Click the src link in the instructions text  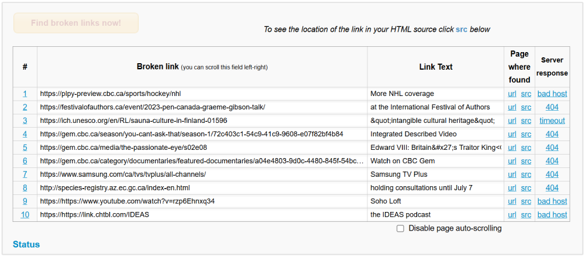(x=462, y=29)
